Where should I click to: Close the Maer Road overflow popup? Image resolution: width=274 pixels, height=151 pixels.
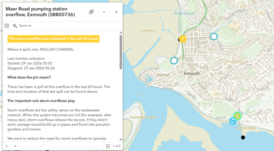116,12
